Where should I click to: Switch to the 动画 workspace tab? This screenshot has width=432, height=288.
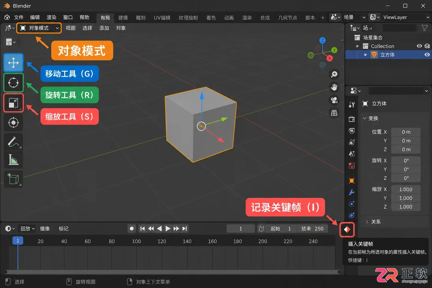click(x=229, y=18)
